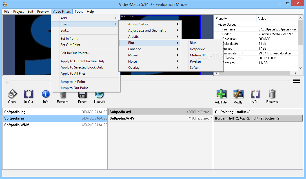
Task: Open the Tutorials globe icon
Action: (99, 95)
